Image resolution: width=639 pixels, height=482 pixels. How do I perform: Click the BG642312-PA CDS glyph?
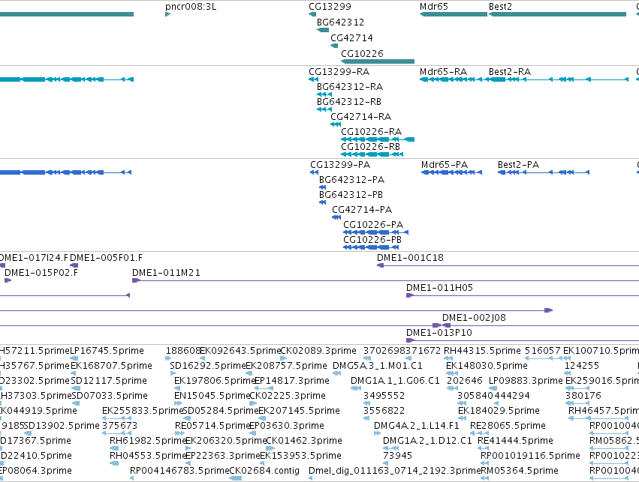(322, 187)
